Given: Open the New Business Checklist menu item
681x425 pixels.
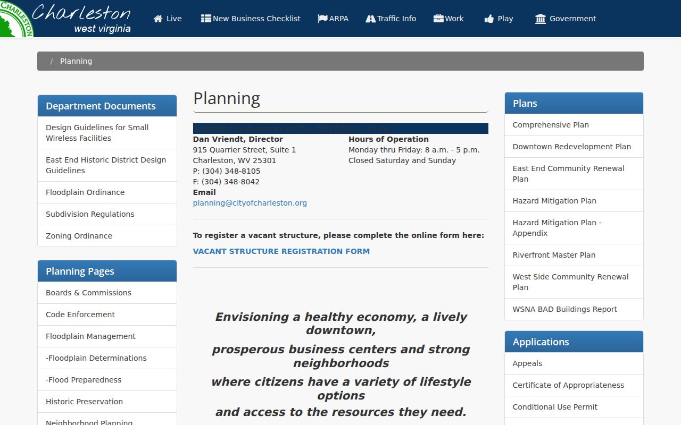Looking at the screenshot, I should point(251,19).
